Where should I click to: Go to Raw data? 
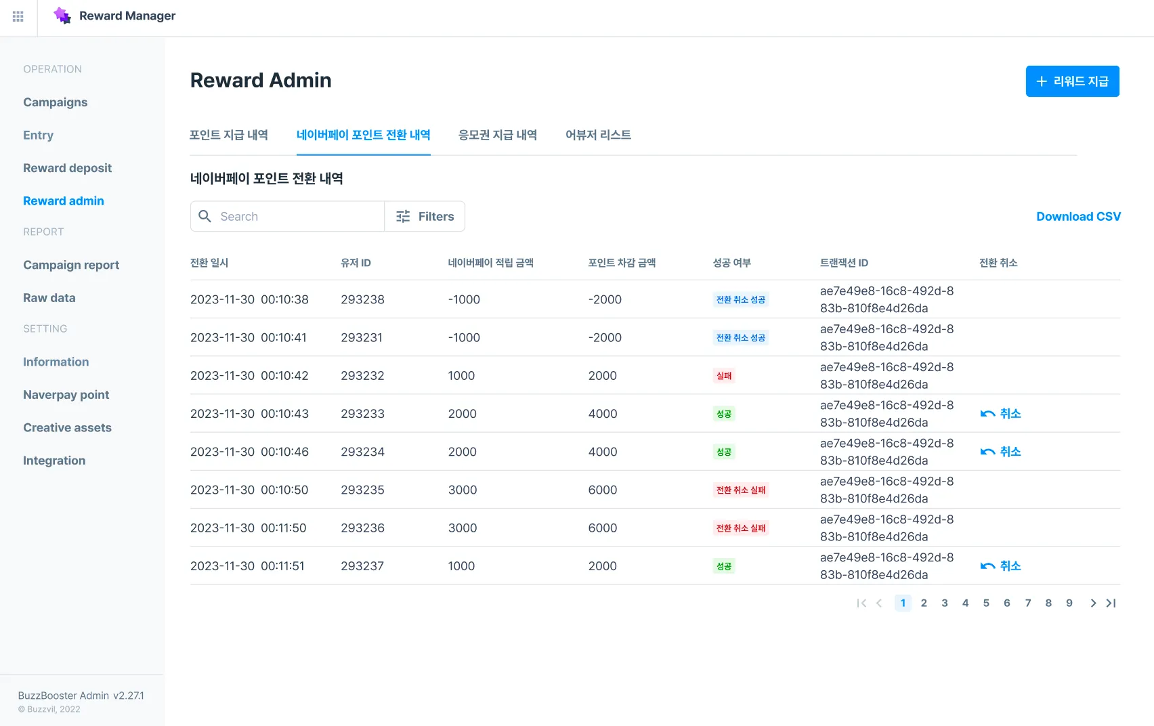[49, 297]
